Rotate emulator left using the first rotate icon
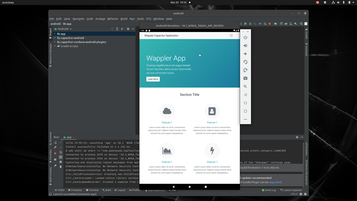This screenshot has width=357, height=201. 245,62
